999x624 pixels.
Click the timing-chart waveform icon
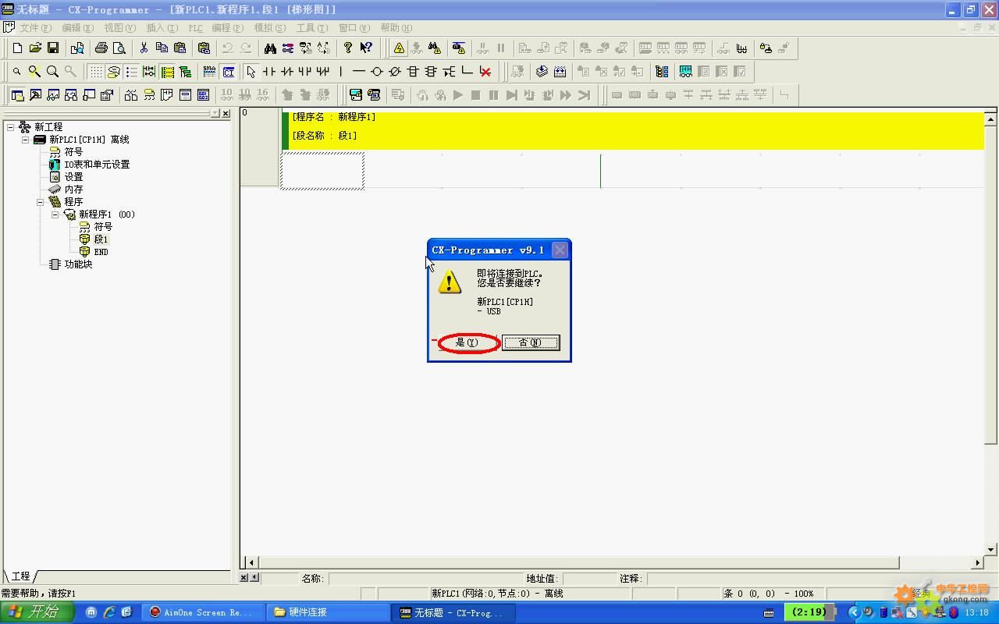click(741, 48)
